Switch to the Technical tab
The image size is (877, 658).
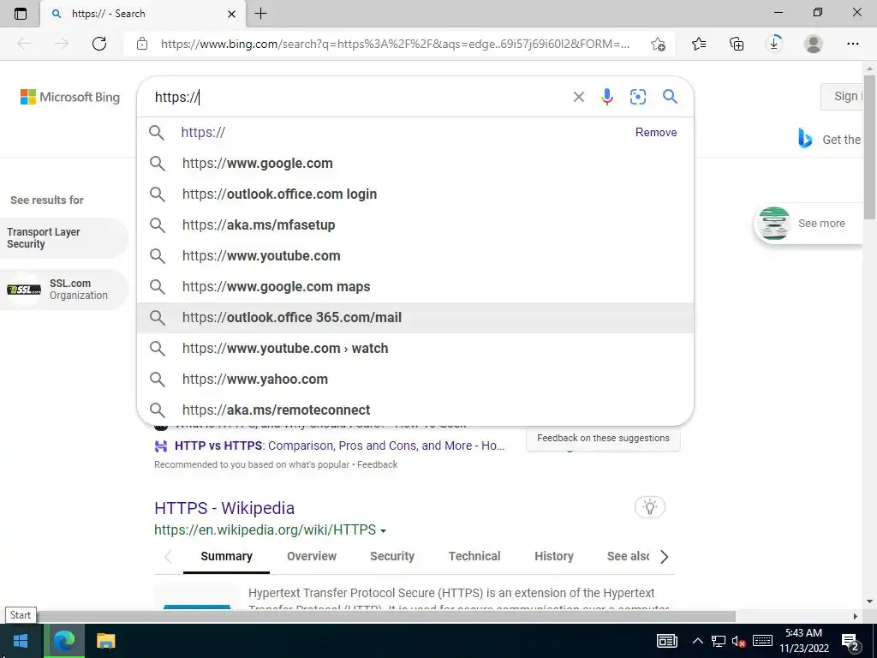(474, 556)
